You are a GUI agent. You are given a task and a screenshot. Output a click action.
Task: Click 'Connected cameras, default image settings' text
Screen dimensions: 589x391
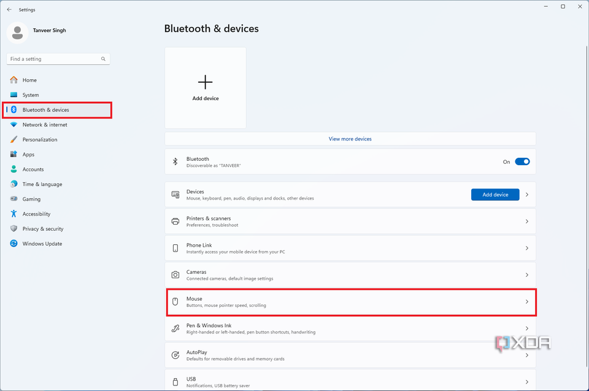pyautogui.click(x=230, y=279)
